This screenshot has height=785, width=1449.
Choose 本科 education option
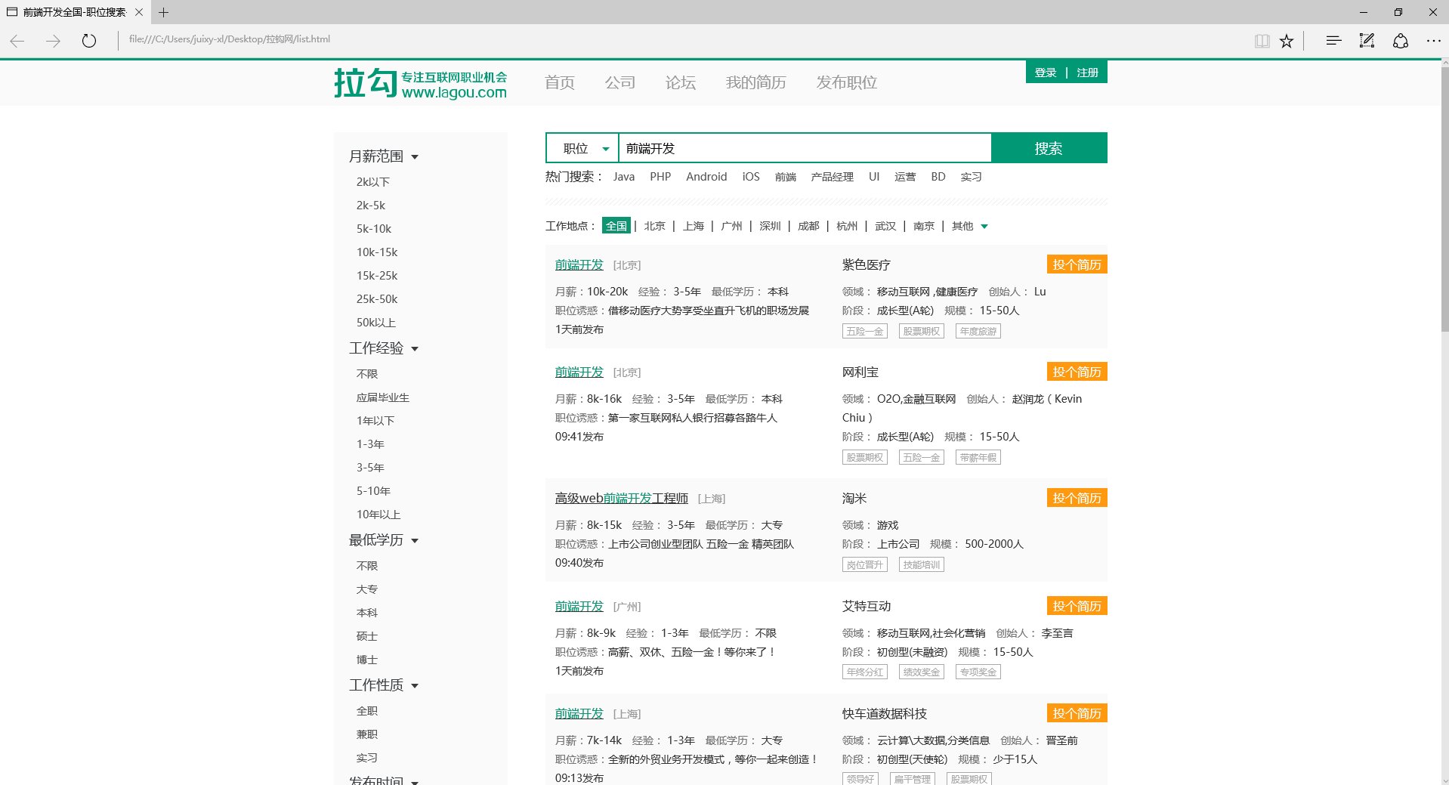[367, 613]
